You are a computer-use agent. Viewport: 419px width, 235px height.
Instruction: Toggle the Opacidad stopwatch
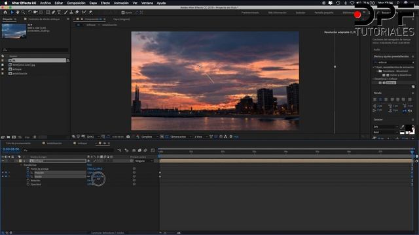point(28,184)
